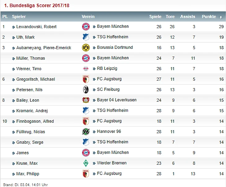Open the Max, Philipp player link
Viewport: 226px width, 187px height.
pos(28,174)
